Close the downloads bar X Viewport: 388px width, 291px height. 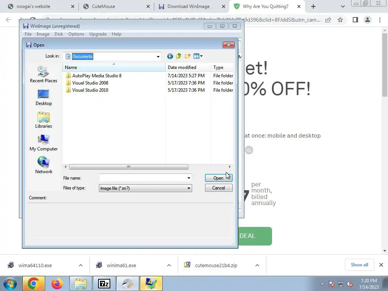[381, 265]
